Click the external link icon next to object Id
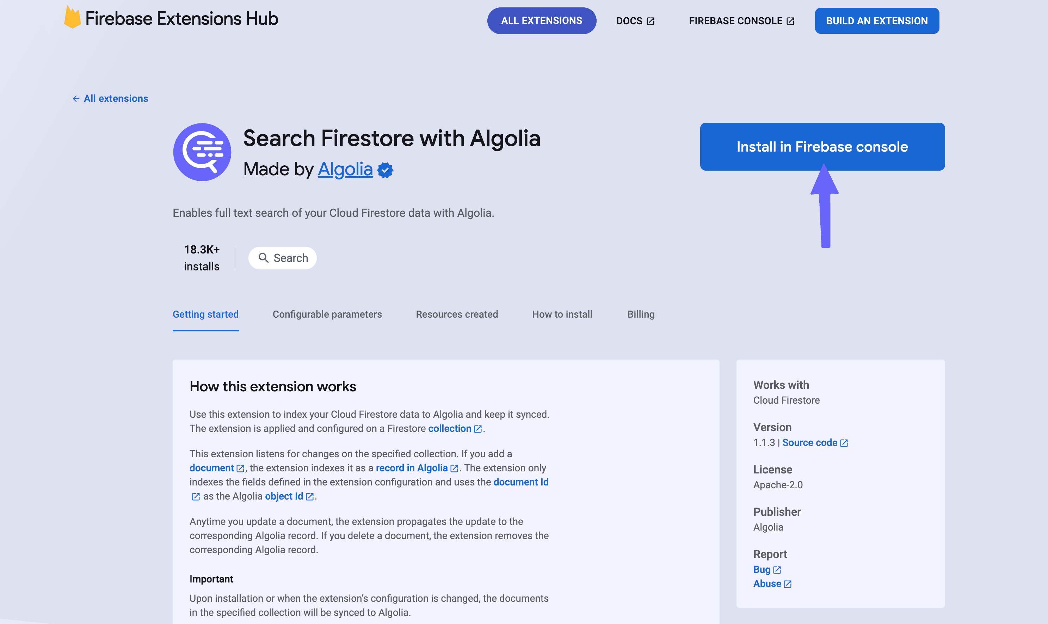 point(310,496)
